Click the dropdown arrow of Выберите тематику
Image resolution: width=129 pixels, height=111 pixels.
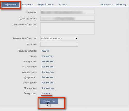pos(77,38)
